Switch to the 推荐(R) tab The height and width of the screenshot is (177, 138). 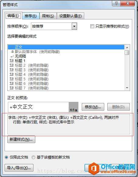pyautogui.click(x=31, y=16)
